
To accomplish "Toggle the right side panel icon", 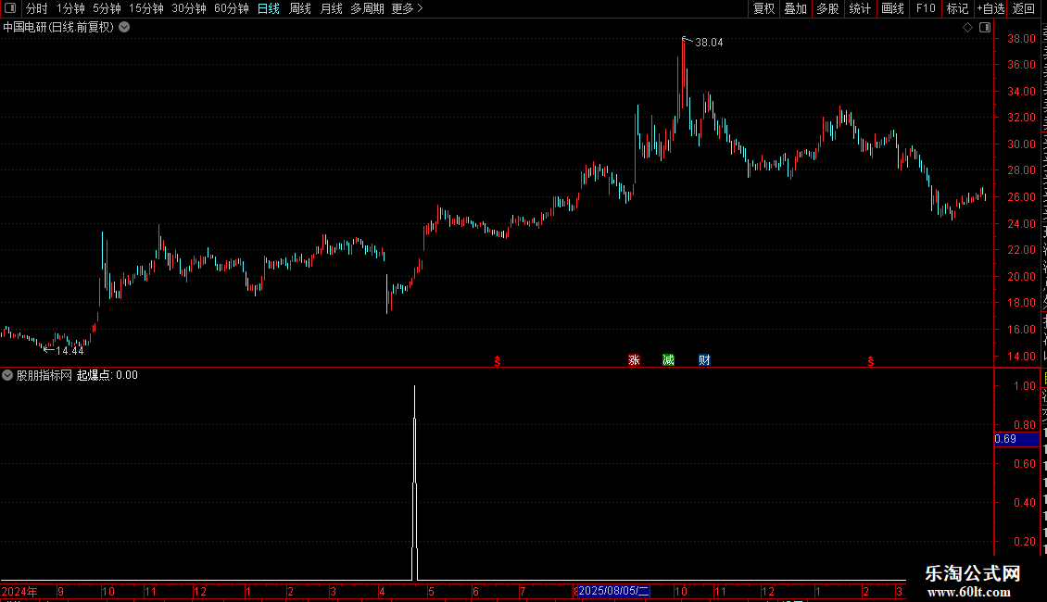I will point(985,28).
